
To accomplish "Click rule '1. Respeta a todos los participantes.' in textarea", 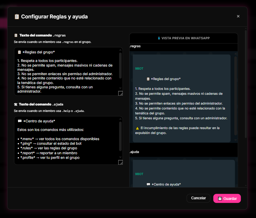I will point(48,61).
